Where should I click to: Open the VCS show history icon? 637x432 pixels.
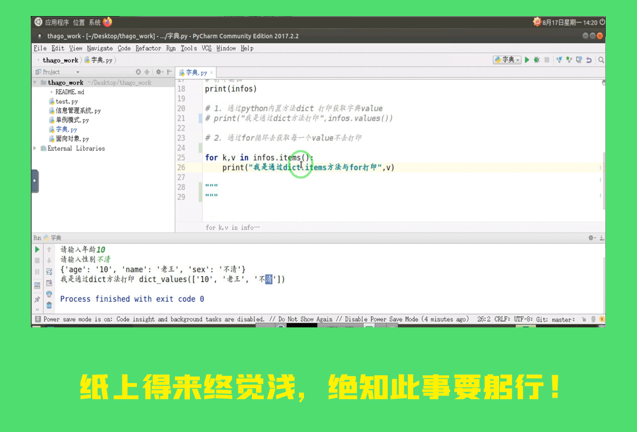pos(579,60)
